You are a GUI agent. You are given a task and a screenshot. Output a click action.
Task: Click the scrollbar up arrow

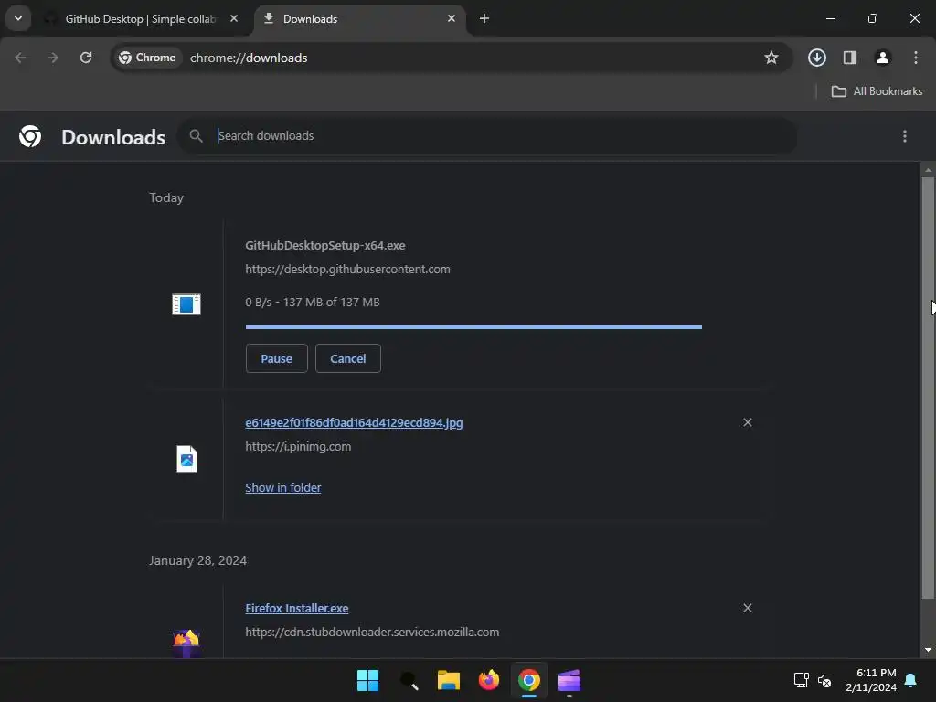928,171
